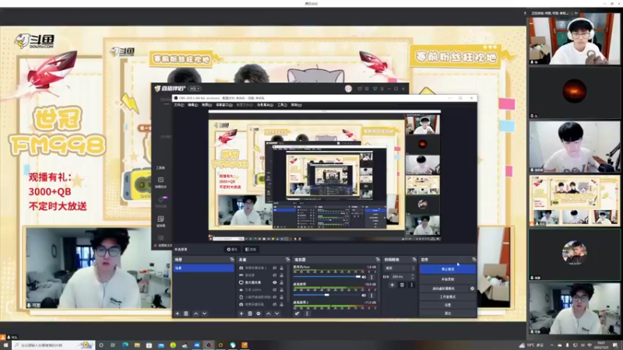This screenshot has width=623, height=350.
Task: Open the 工具 menu in OBS
Action: (x=282, y=105)
